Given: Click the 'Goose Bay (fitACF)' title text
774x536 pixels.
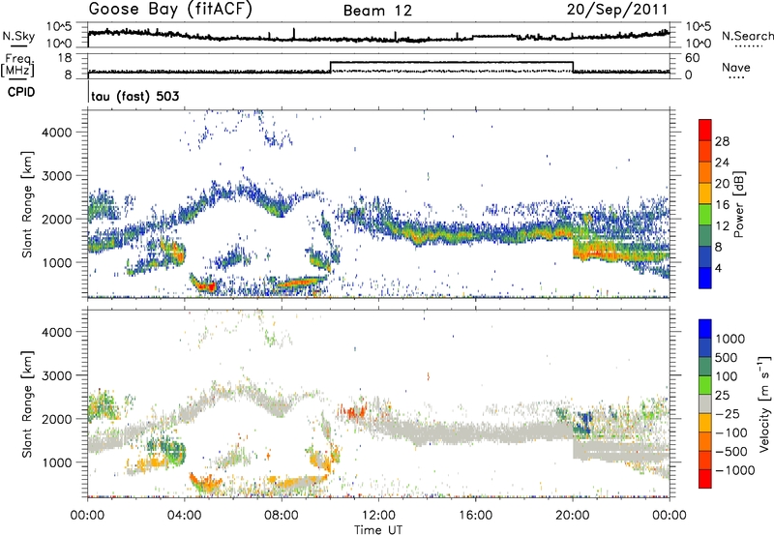Looking at the screenshot, I should pyautogui.click(x=170, y=10).
